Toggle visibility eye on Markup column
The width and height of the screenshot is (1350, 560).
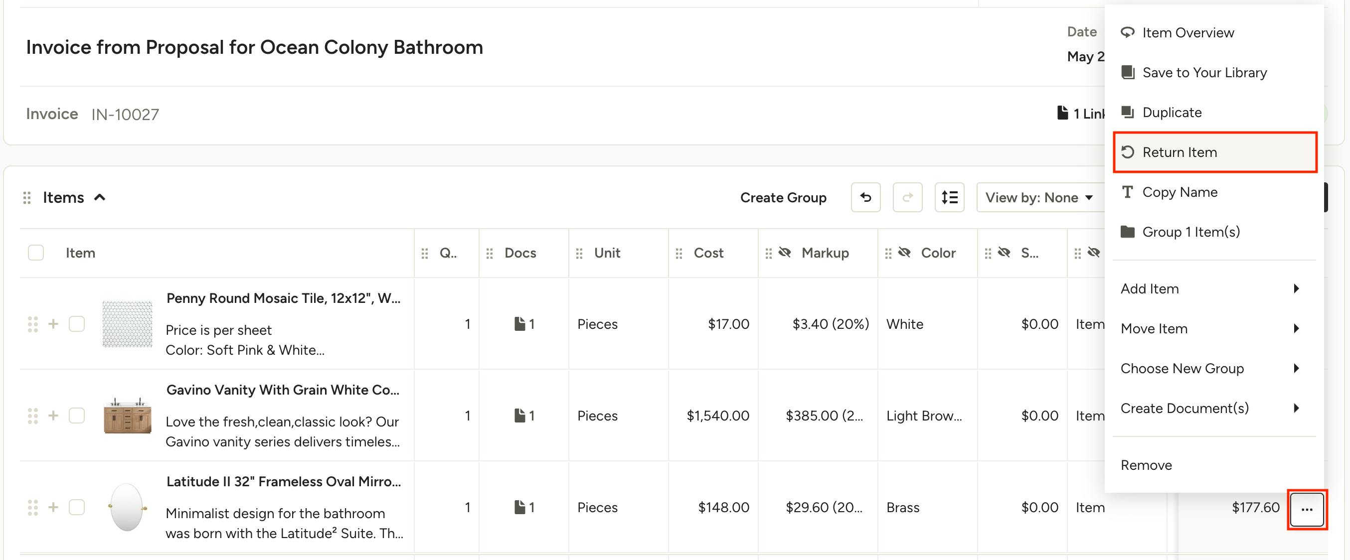[785, 253]
